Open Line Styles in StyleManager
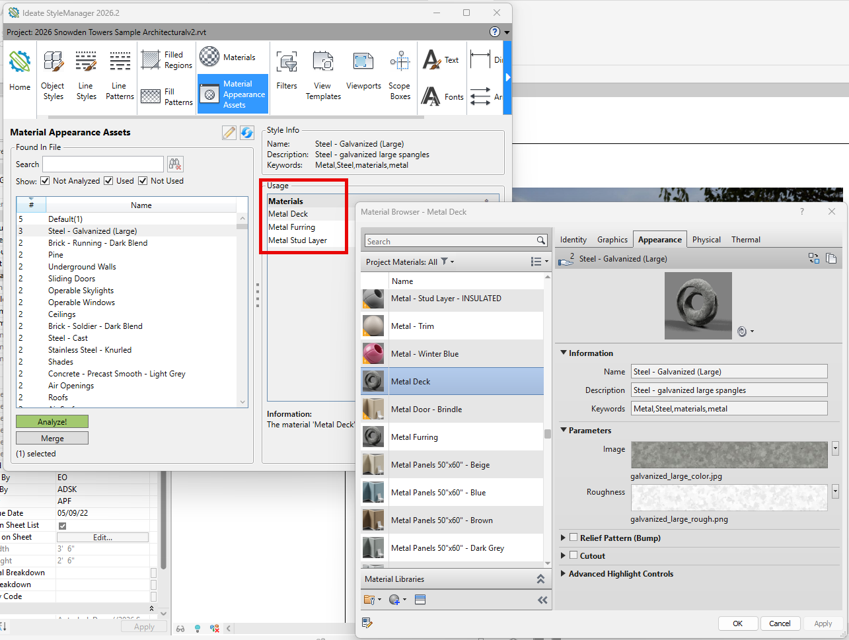This screenshot has height=640, width=849. pyautogui.click(x=86, y=75)
